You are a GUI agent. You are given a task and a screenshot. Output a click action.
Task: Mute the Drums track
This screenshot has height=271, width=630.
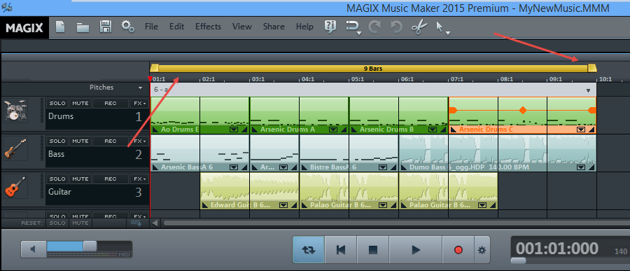[80, 104]
